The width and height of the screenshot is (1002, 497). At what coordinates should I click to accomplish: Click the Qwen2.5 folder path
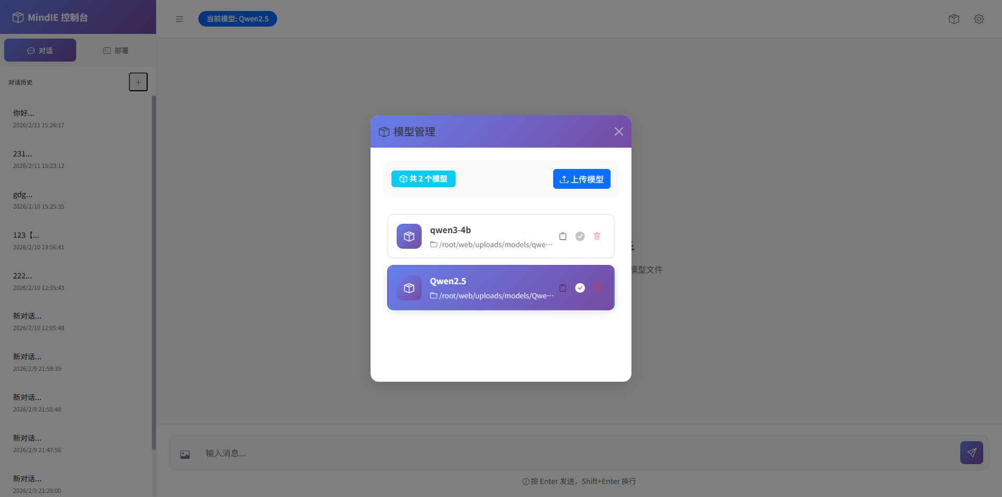coord(492,296)
